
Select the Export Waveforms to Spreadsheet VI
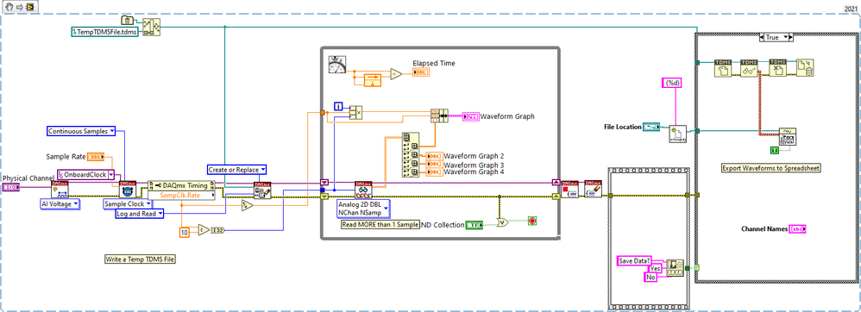point(788,137)
